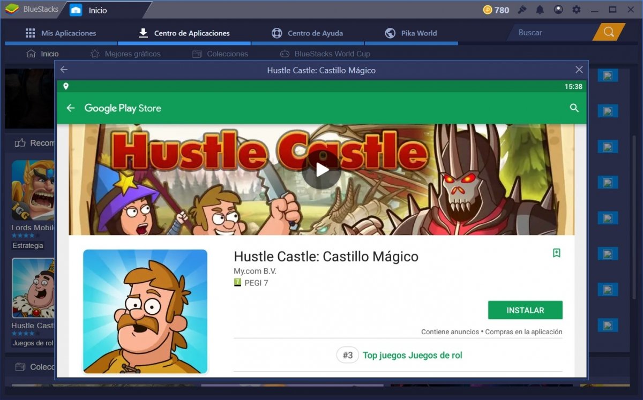Open the pin icon in title bar

tap(521, 10)
